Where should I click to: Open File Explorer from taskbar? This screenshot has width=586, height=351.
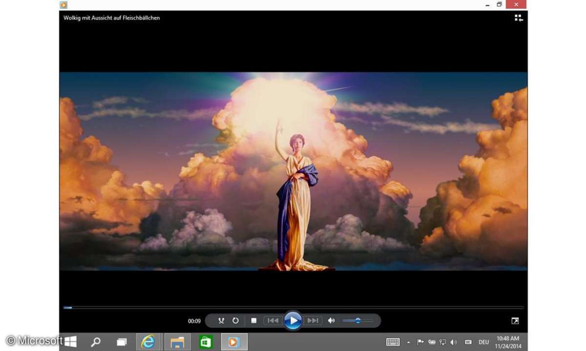click(177, 342)
